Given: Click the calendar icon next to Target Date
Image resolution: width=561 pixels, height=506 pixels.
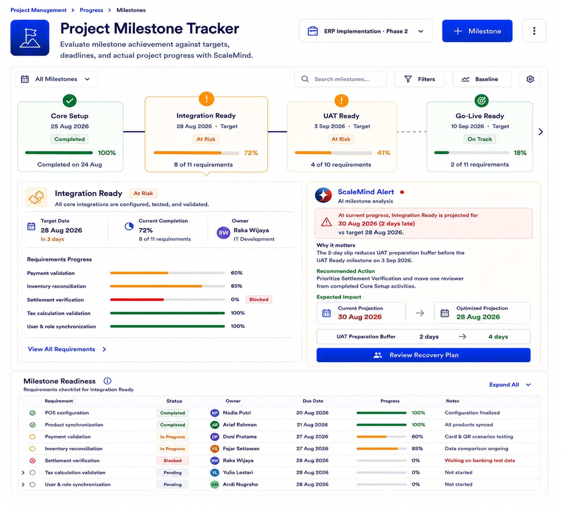Looking at the screenshot, I should click(x=31, y=226).
